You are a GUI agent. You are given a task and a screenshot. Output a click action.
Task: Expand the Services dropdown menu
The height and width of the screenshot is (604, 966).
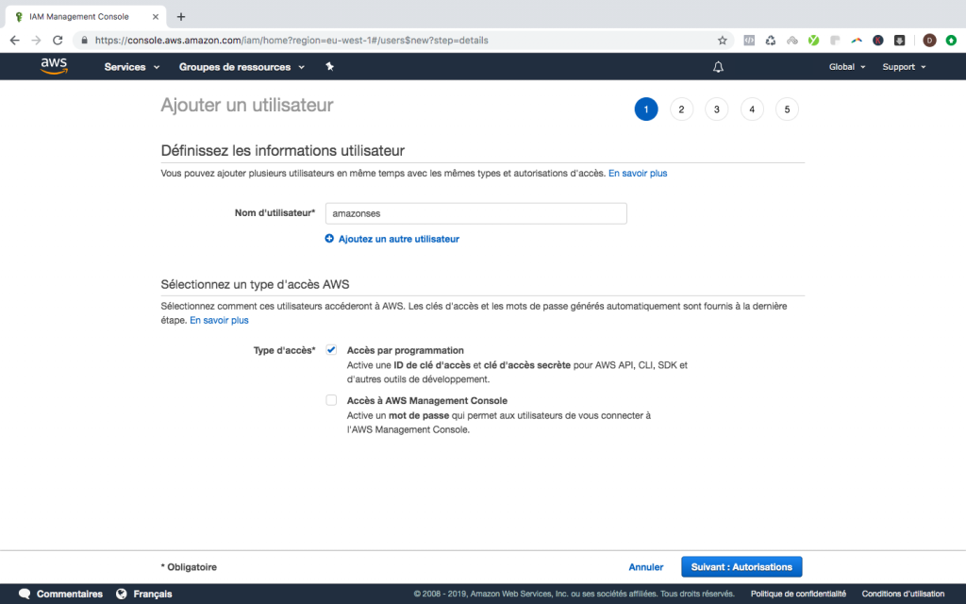pyautogui.click(x=132, y=67)
